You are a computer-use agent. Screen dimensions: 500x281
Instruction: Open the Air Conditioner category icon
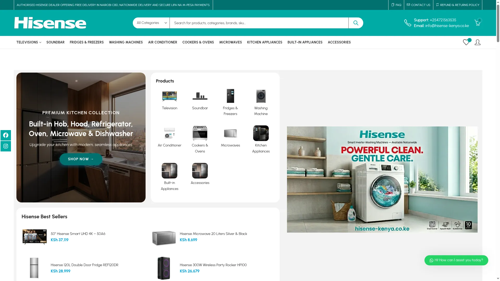(x=170, y=133)
